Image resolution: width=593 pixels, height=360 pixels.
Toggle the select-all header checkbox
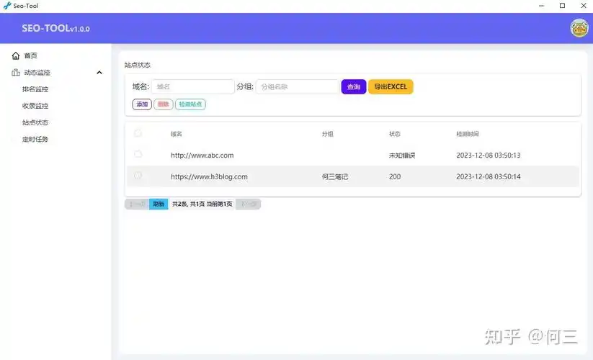138,133
